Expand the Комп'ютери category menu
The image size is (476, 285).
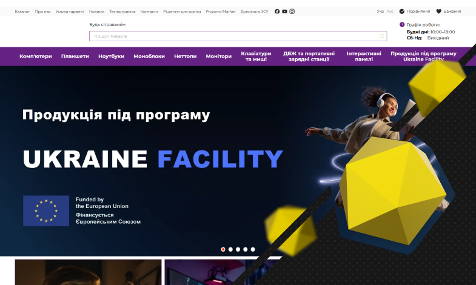coord(36,56)
